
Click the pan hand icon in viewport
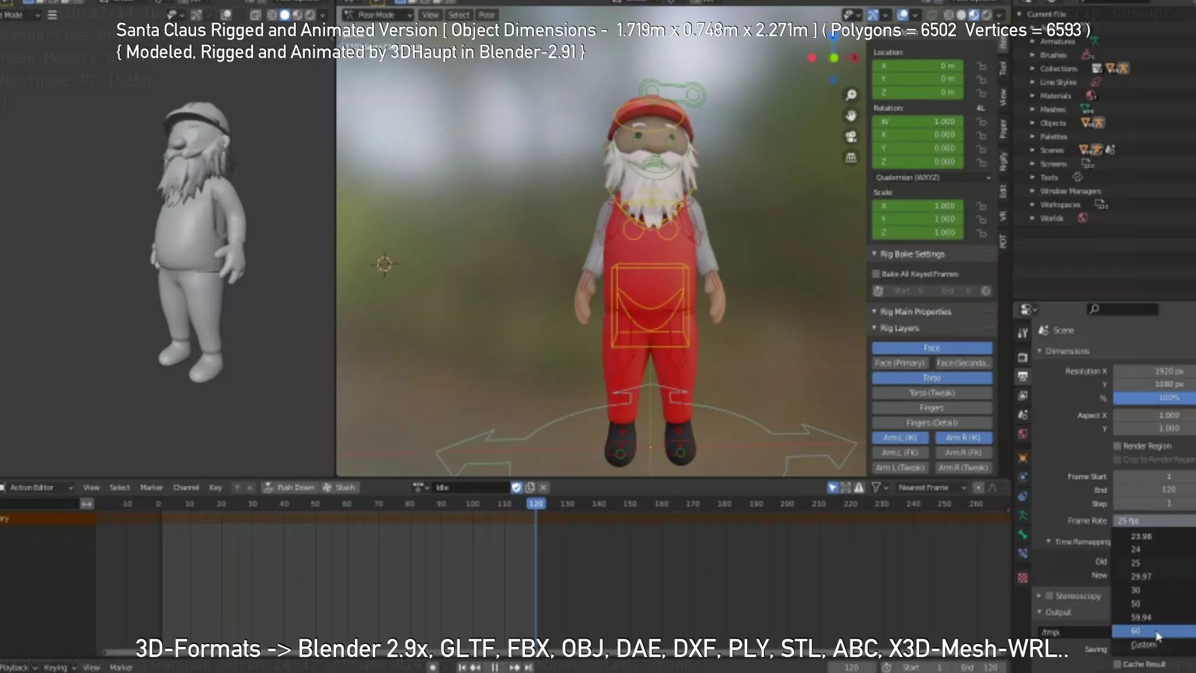[x=851, y=116]
